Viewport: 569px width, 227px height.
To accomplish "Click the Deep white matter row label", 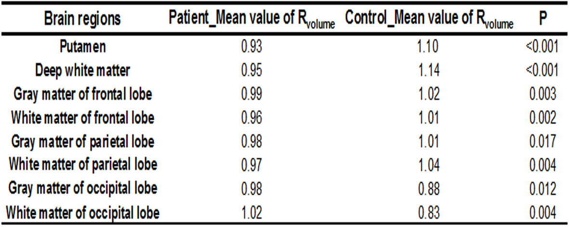I will (x=82, y=70).
